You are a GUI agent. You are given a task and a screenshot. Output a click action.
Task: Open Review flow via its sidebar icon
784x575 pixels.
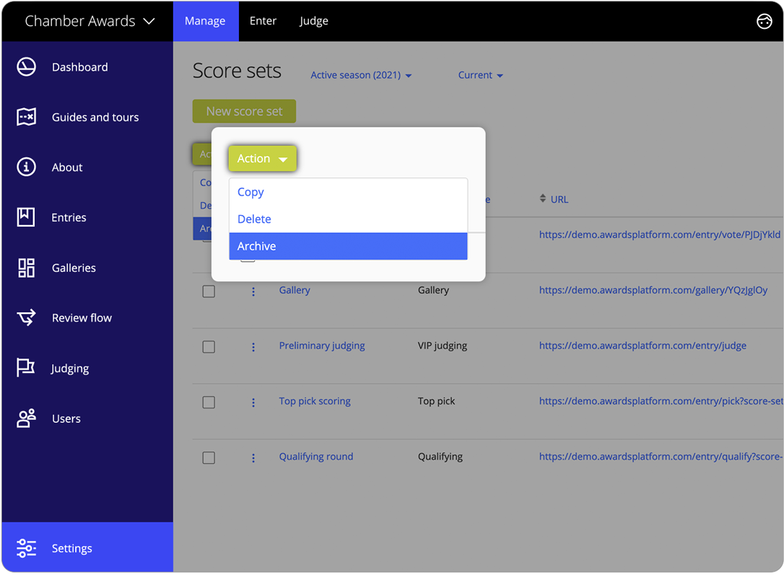tap(26, 317)
